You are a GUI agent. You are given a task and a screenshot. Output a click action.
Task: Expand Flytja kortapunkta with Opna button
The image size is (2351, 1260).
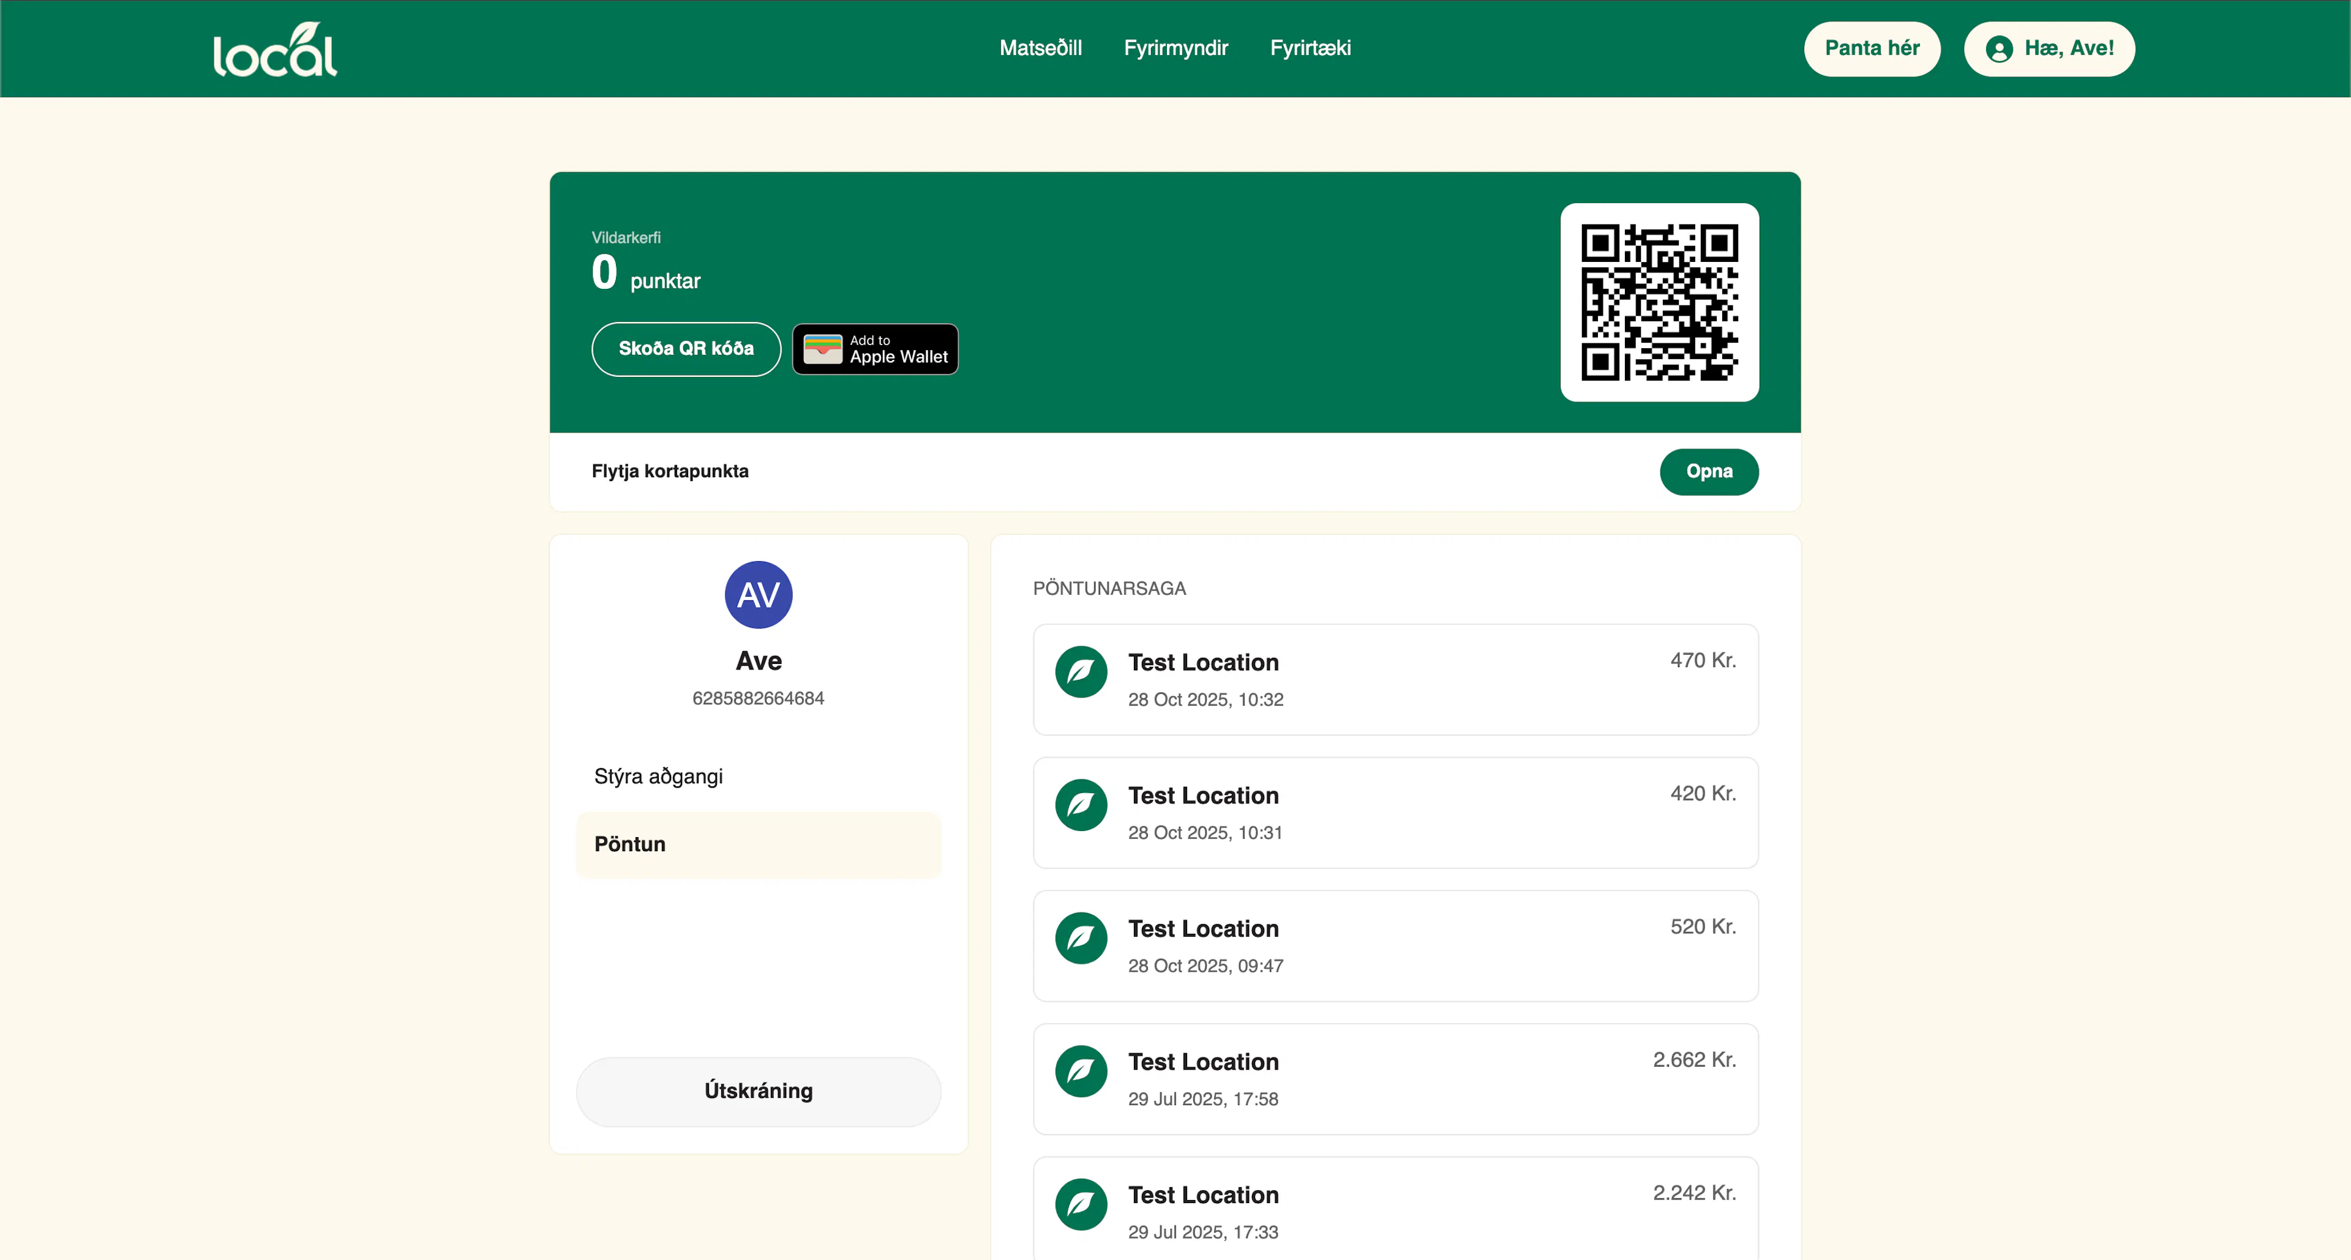point(1709,472)
